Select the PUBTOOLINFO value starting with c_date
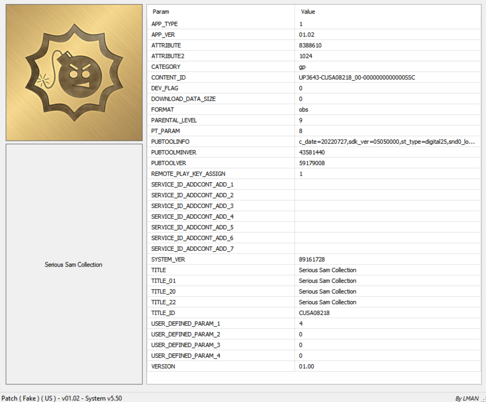Image resolution: width=486 pixels, height=402 pixels. pos(387,142)
